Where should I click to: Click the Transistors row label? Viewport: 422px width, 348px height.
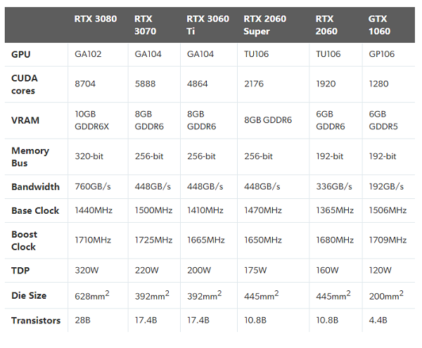[36, 321]
